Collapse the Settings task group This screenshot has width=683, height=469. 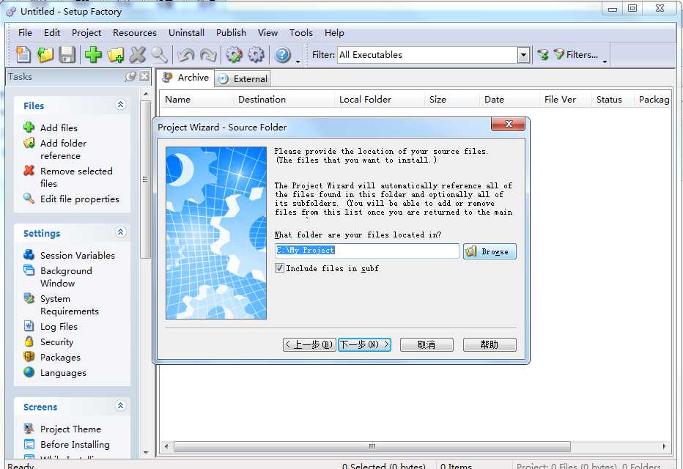click(121, 232)
